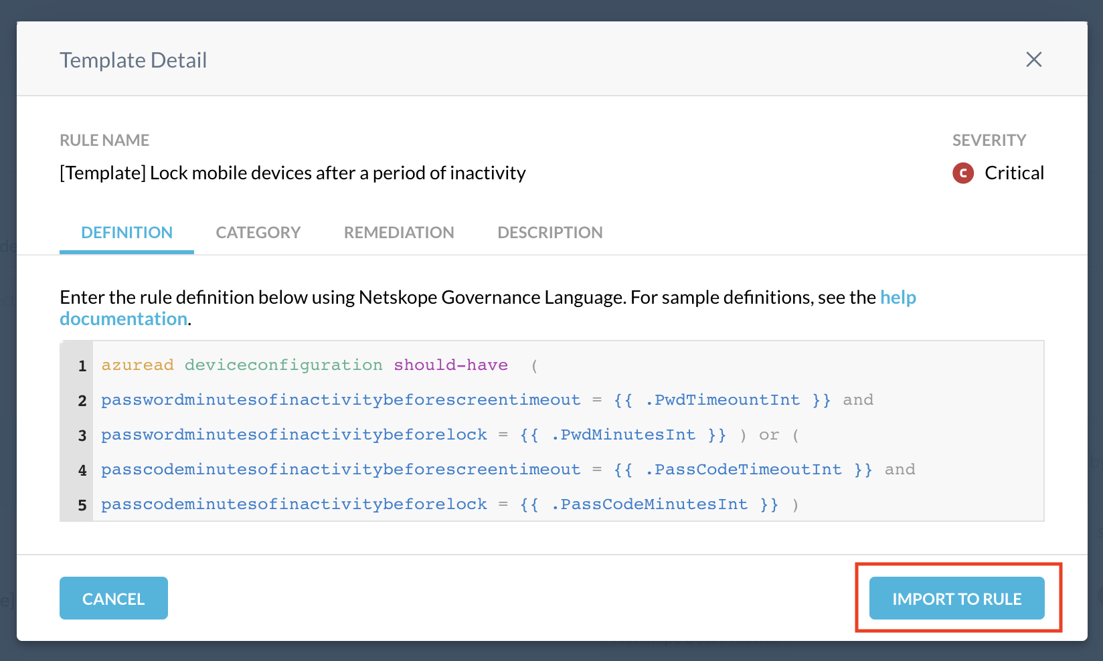Click the should-have operator on line 1
Viewport: 1103px width, 661px height.
click(450, 365)
